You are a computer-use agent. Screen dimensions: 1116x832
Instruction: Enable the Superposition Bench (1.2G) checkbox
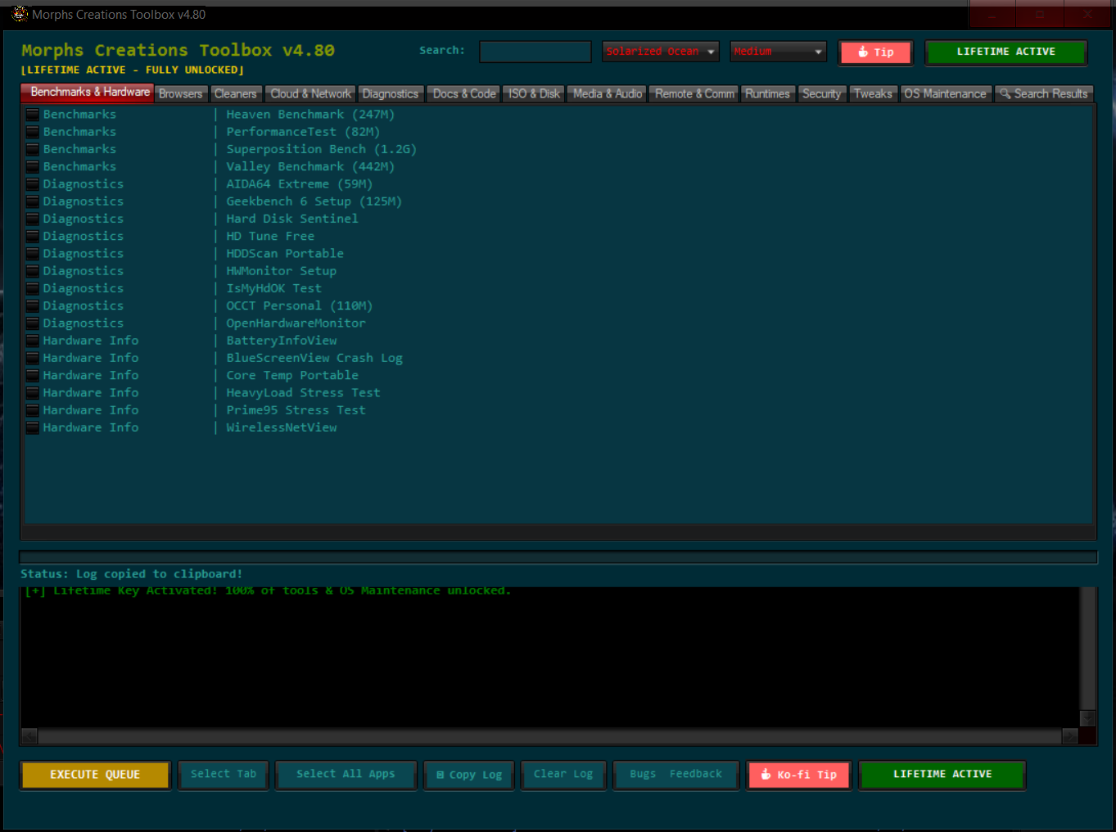point(33,150)
